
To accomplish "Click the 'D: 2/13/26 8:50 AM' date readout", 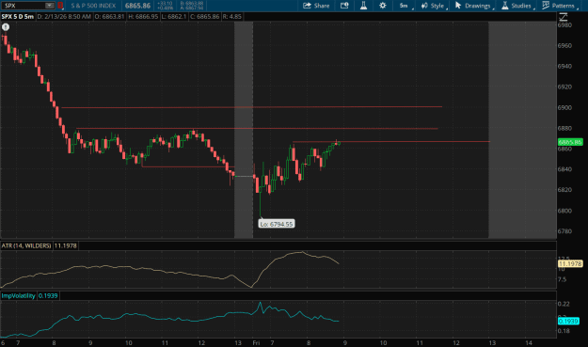I will pyautogui.click(x=64, y=17).
